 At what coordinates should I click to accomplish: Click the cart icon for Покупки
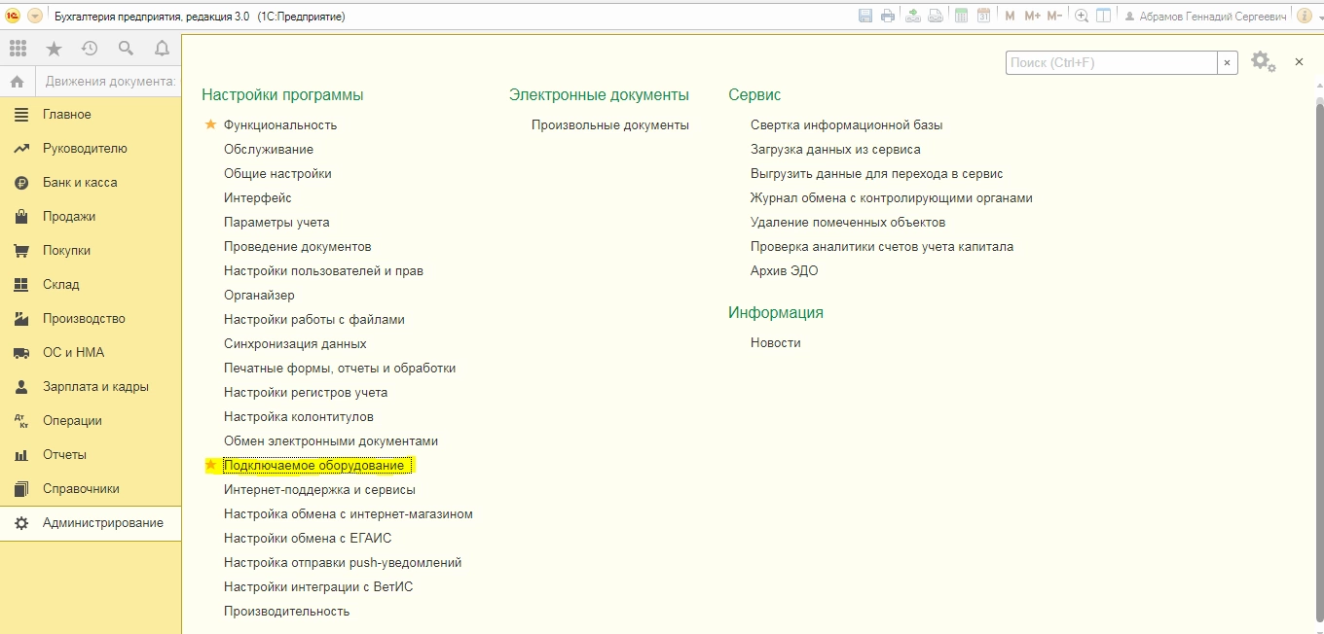coord(20,250)
